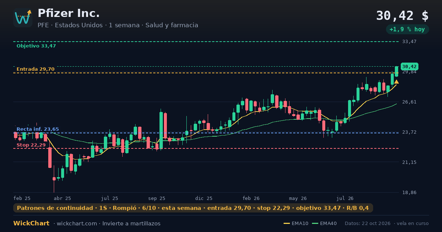Click the "Datos: 22 oct 2026" date text
442x232 pixels.
[368, 224]
